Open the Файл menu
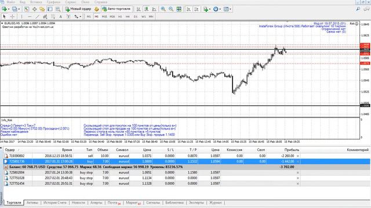This screenshot has height=208, width=371. pyautogui.click(x=11, y=2)
